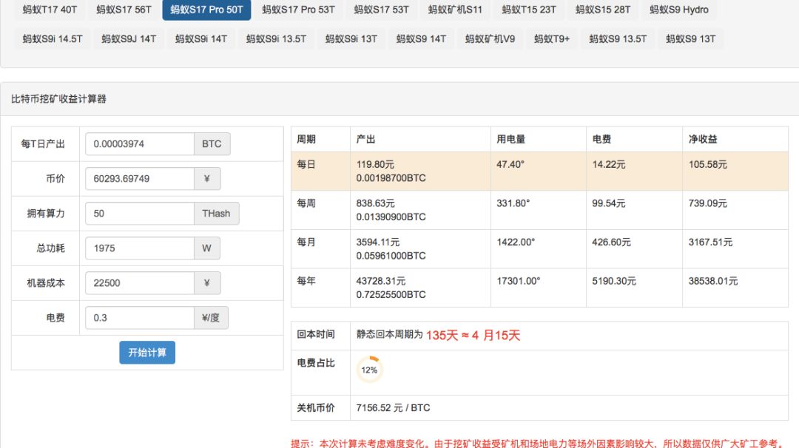Click the daily net profit 105.58元
799x448 pixels.
(708, 164)
